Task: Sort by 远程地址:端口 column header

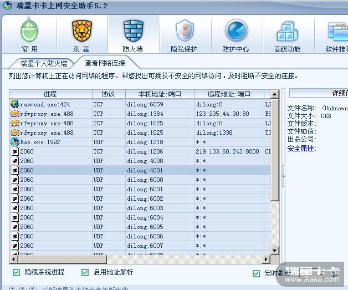Action: (229, 94)
